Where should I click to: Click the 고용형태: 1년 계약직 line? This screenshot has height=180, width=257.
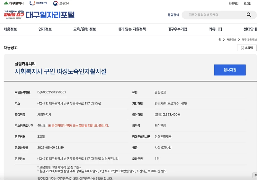59,167
